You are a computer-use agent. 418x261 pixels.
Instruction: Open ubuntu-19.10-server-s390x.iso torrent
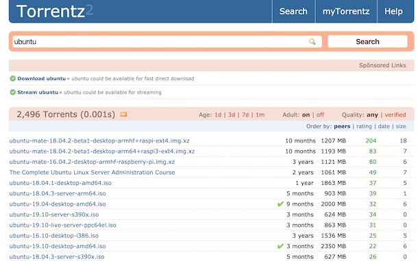54,214
